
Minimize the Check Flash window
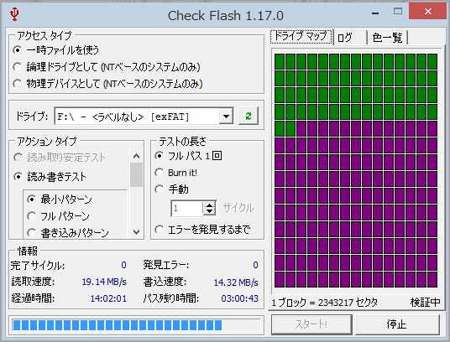pos(375,13)
